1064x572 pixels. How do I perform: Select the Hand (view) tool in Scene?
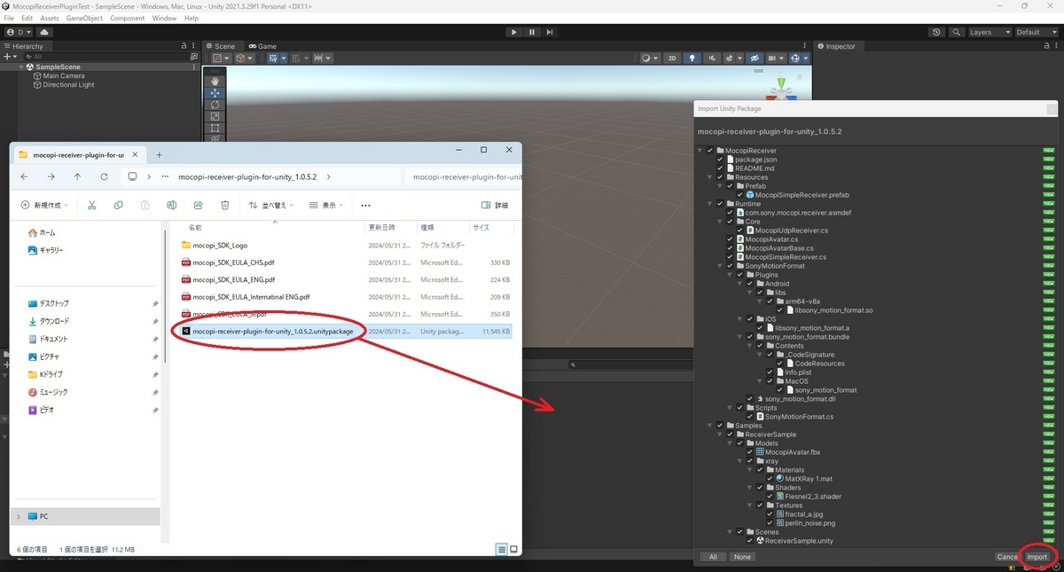[x=215, y=81]
